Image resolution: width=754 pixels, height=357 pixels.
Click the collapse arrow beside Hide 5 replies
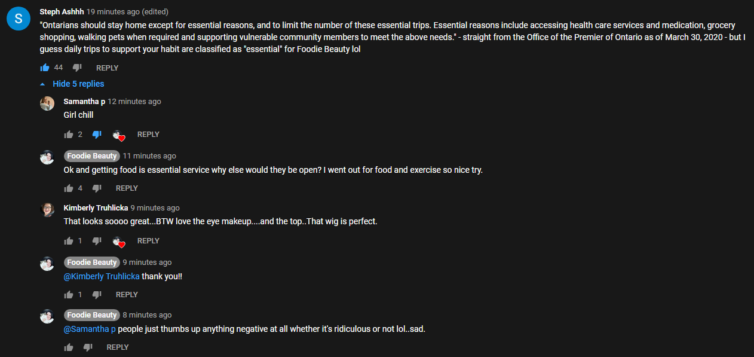click(x=42, y=84)
